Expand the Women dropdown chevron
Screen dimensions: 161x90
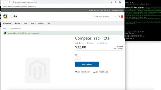[x=21, y=23]
